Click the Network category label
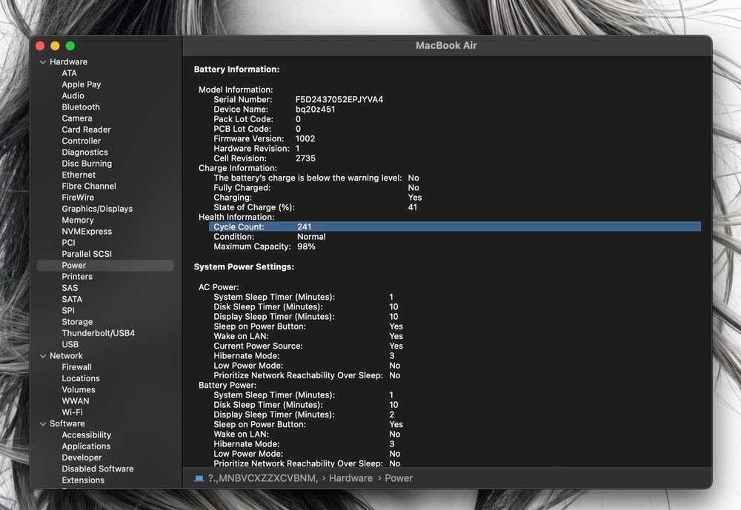Image resolution: width=741 pixels, height=510 pixels. tap(66, 356)
